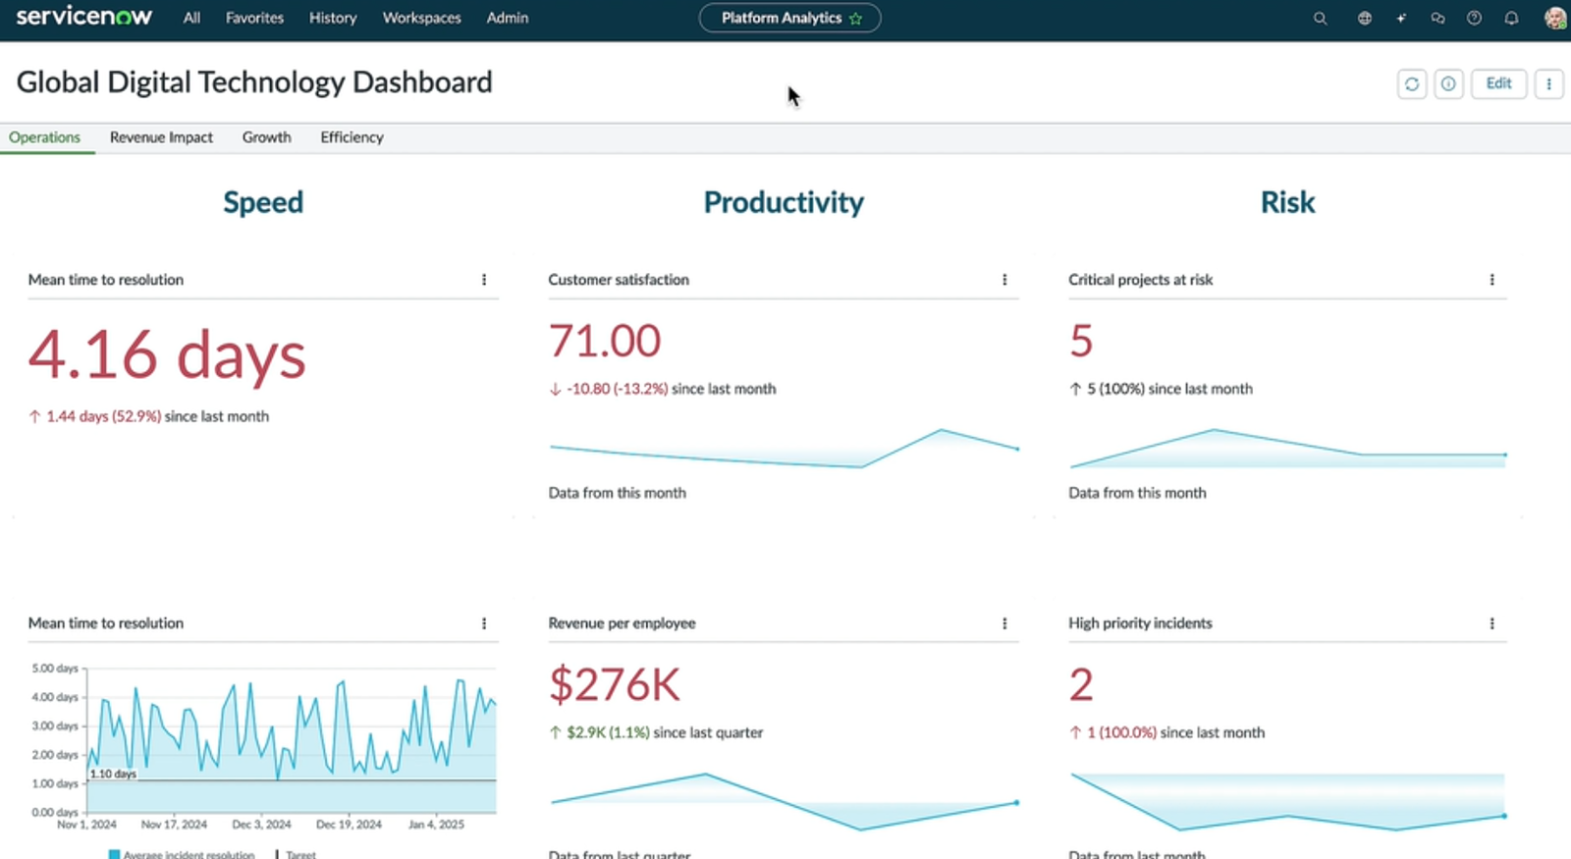The image size is (1571, 859).
Task: Click the 4.16 days resolution score
Action: [167, 354]
